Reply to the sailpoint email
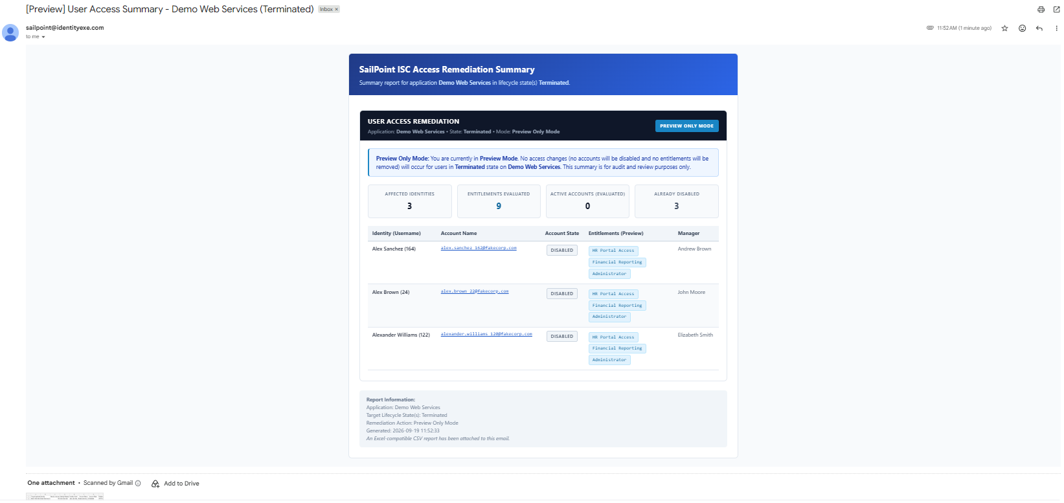The height and width of the screenshot is (503, 1064). click(1039, 28)
